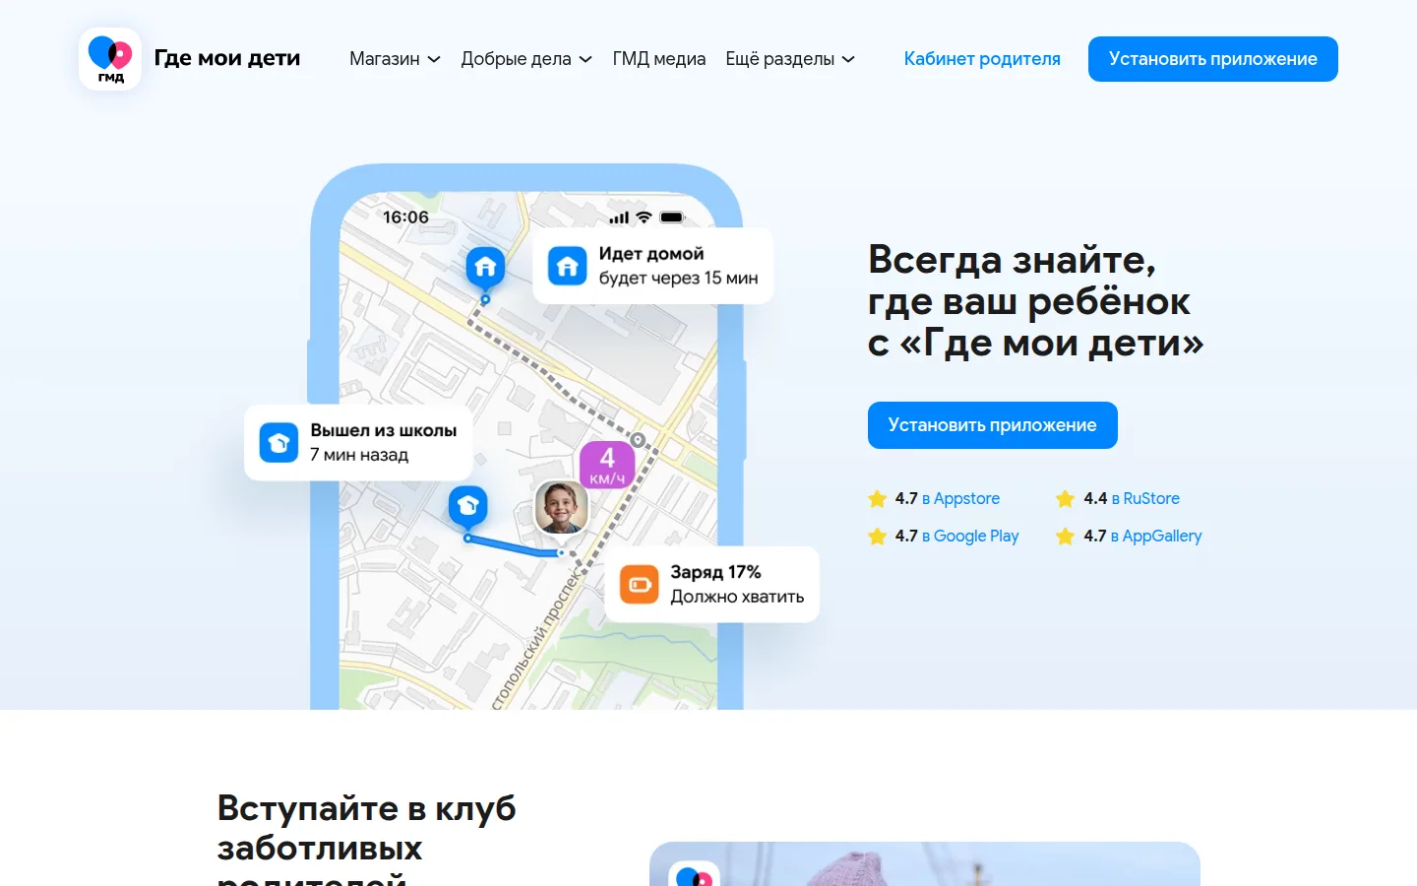Click the 'будет через 15 мин' text

[x=678, y=279]
